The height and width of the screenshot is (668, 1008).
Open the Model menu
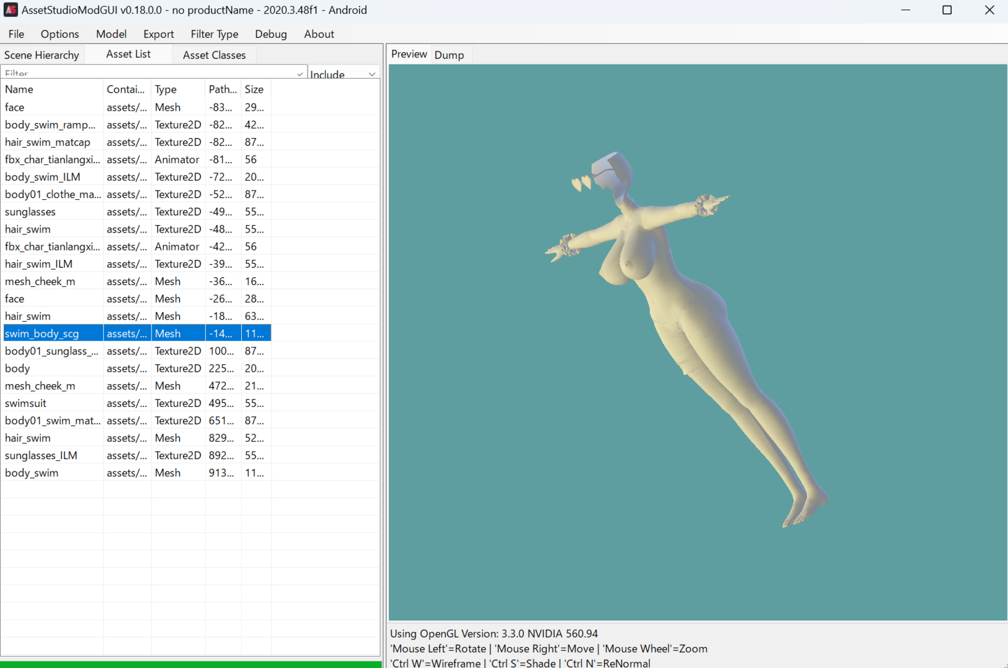coord(111,34)
